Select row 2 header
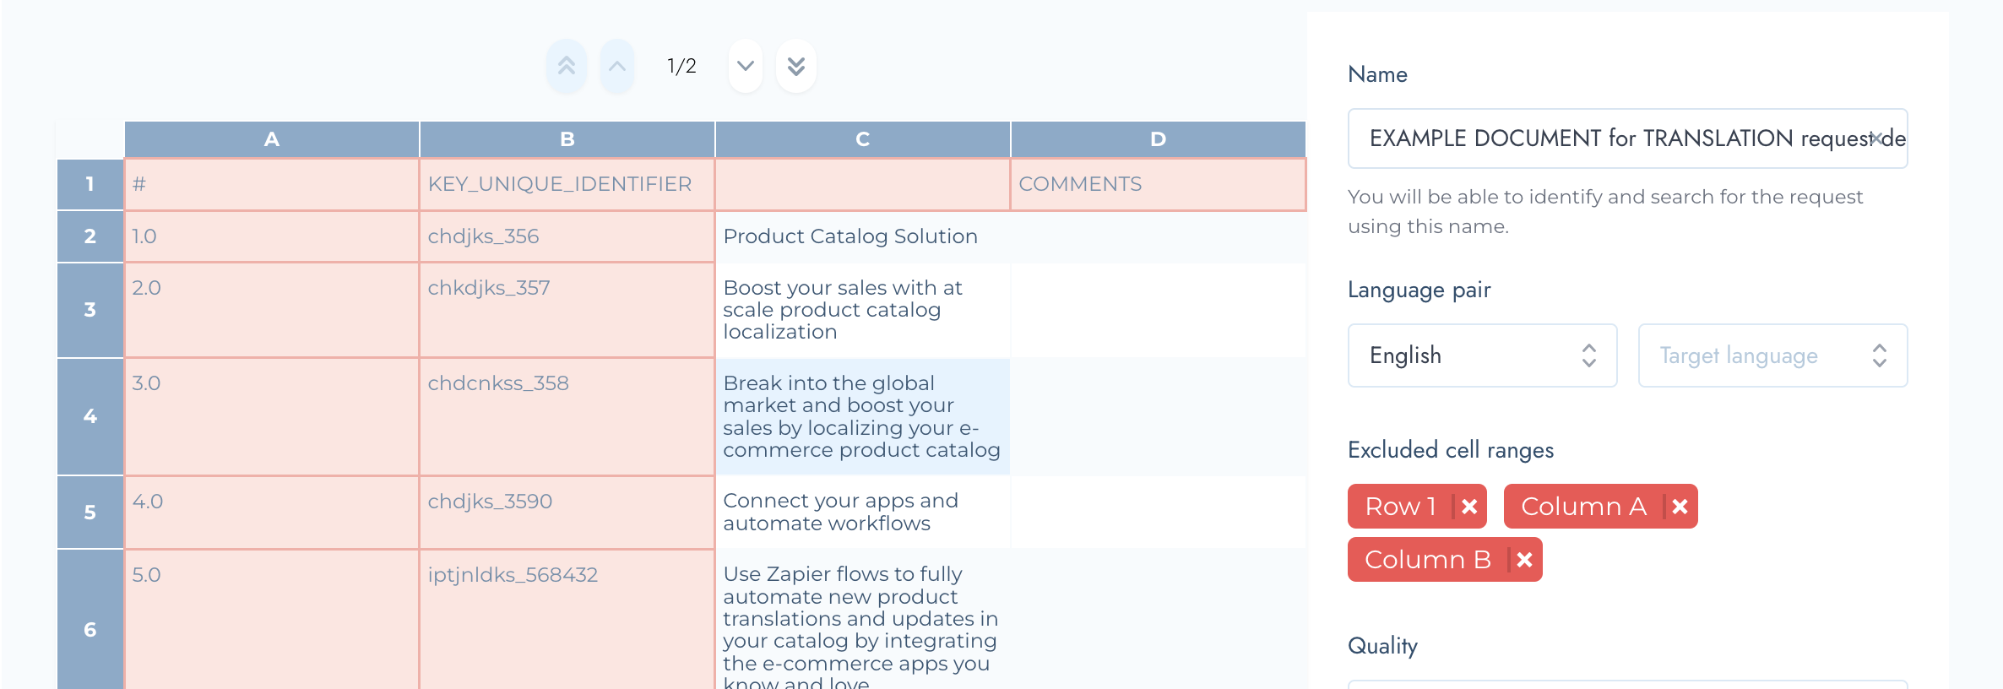2003x689 pixels. click(x=90, y=236)
